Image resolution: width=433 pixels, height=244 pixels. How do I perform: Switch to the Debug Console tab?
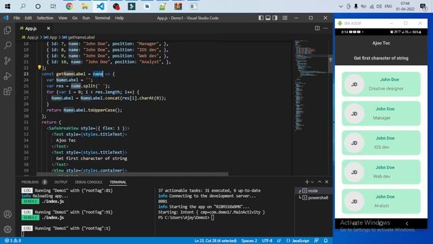click(89, 182)
